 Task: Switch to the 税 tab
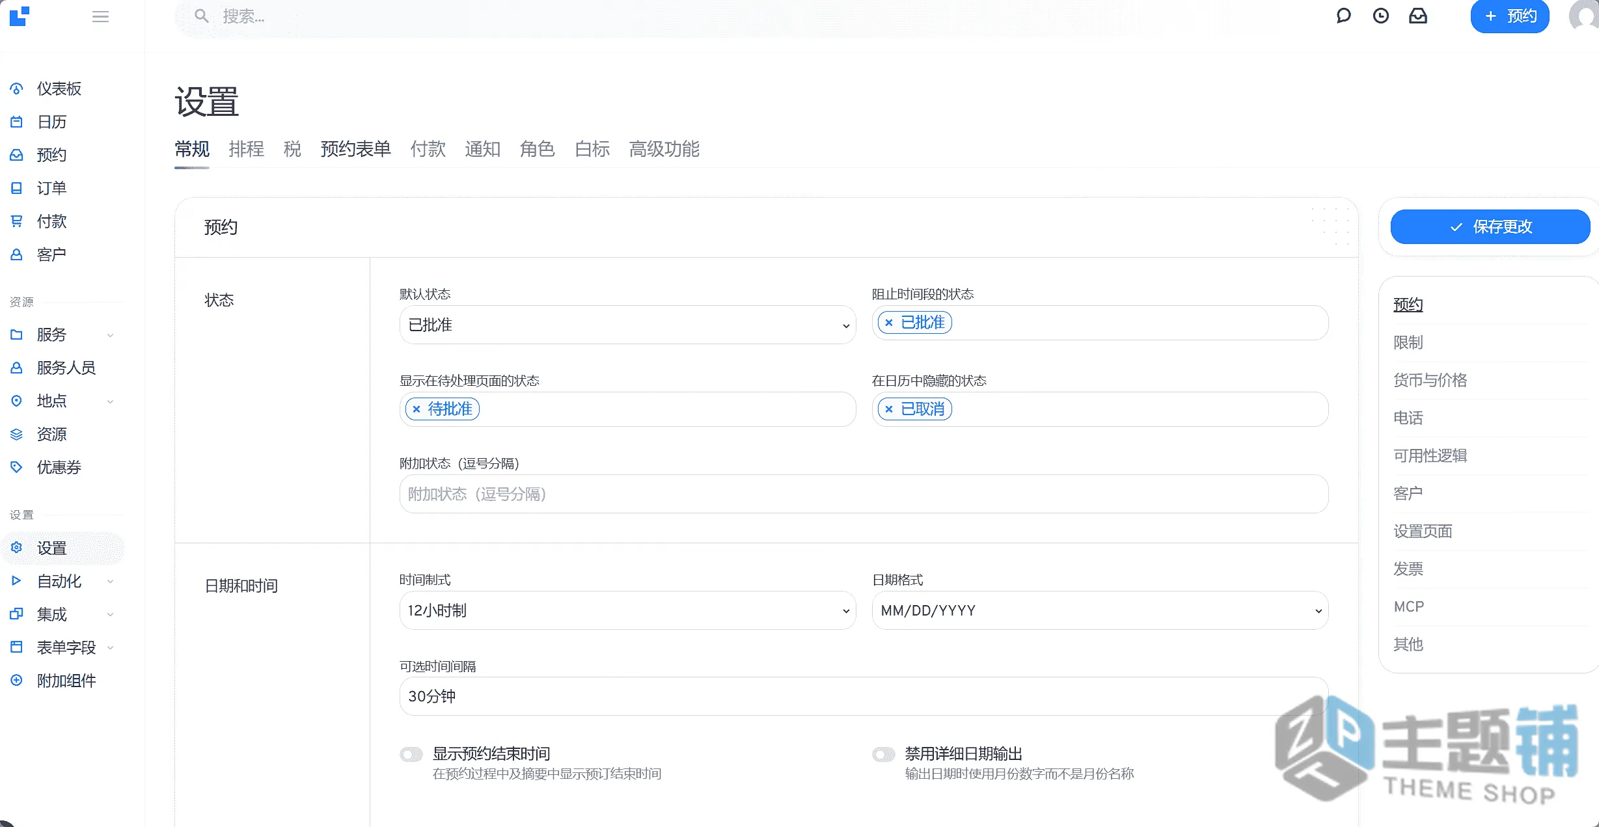pos(292,149)
